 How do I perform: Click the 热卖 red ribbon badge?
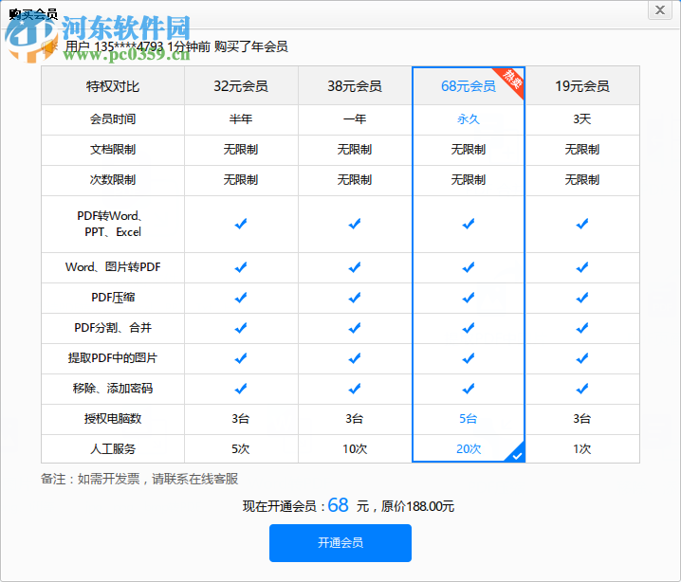point(511,79)
